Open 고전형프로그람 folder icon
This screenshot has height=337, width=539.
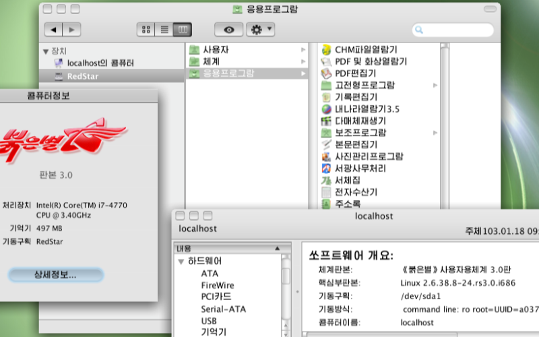[326, 86]
